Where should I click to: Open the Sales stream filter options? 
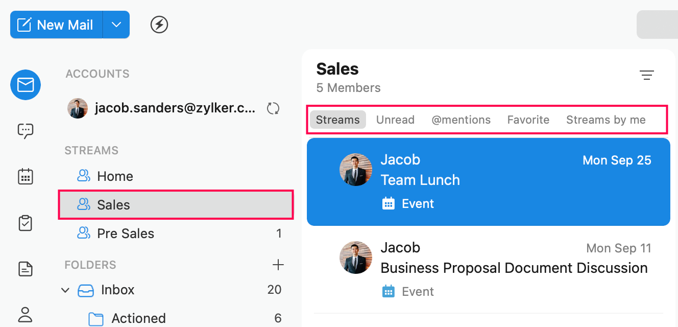click(x=647, y=76)
